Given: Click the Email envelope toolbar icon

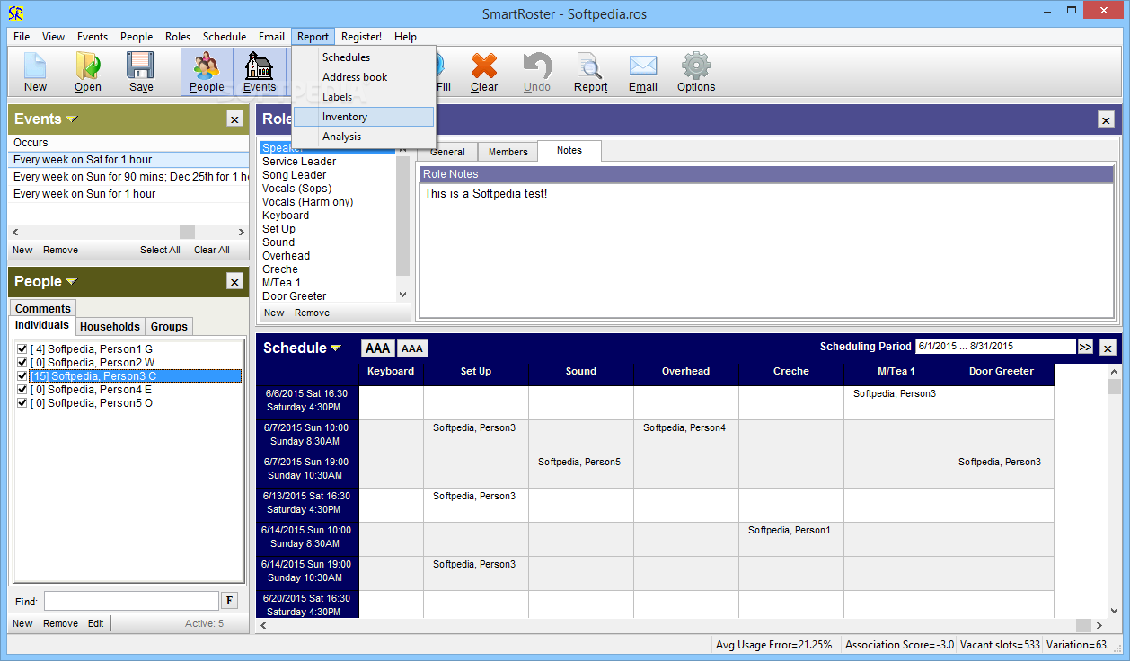Looking at the screenshot, I should click(643, 72).
